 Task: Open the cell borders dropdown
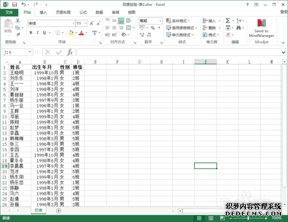point(63,33)
